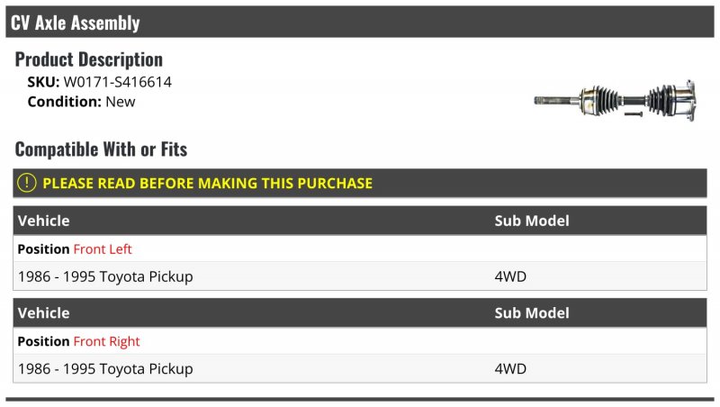This screenshot has height=407, width=720.
Task: Select the CV Axle Assembly header bar
Action: [360, 22]
